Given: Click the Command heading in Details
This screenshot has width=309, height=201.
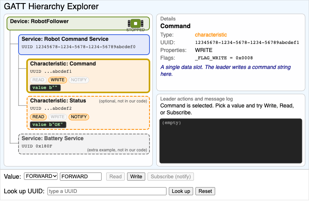Looking at the screenshot, I should (x=175, y=26).
